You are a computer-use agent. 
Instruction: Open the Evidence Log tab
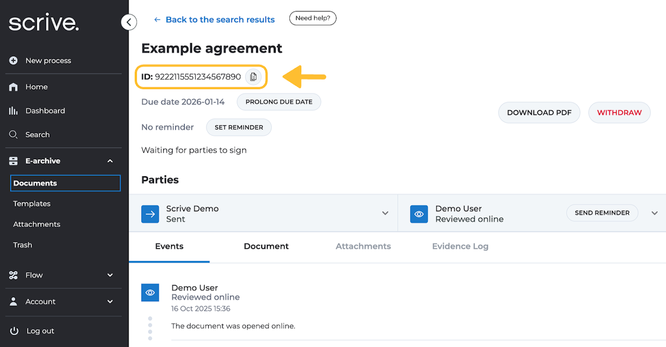click(x=460, y=247)
